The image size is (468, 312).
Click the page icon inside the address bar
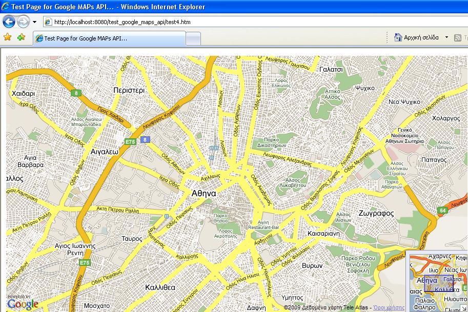point(48,22)
